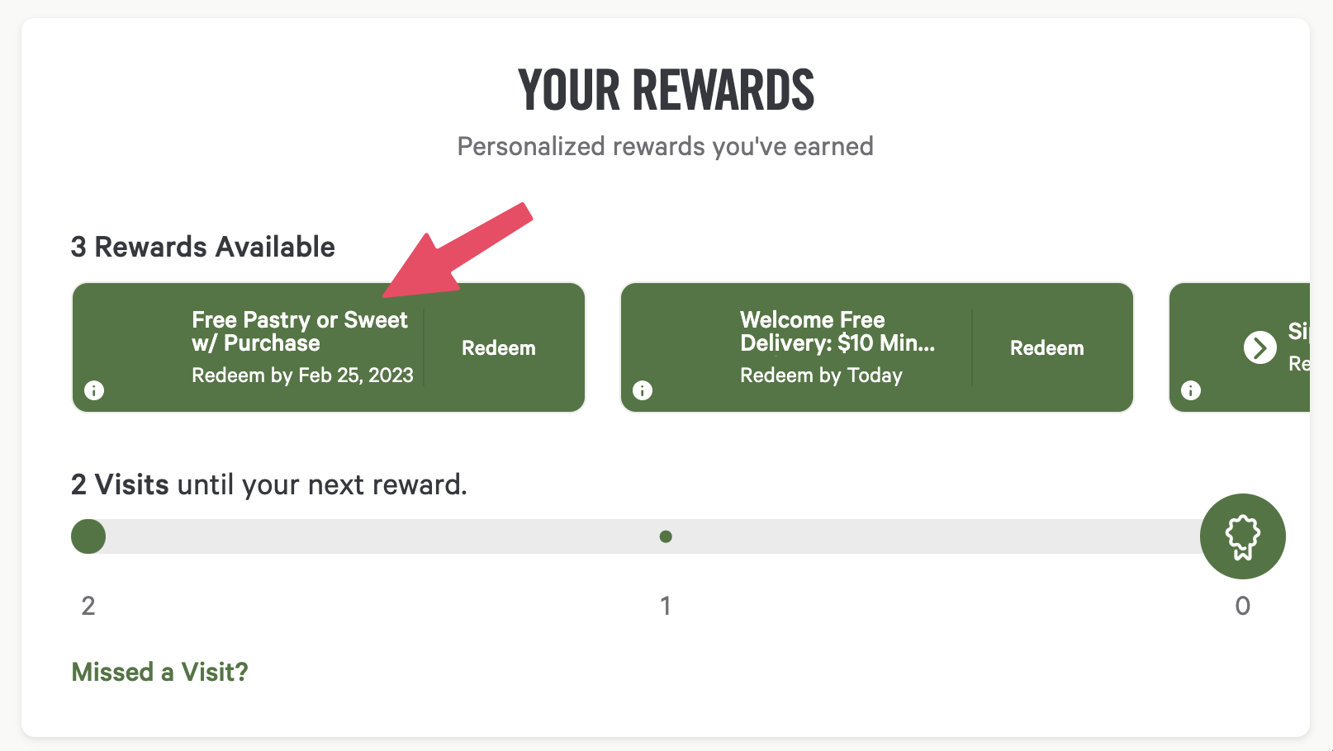Click the small dot at position 1
This screenshot has width=1333, height=751.
coord(666,536)
